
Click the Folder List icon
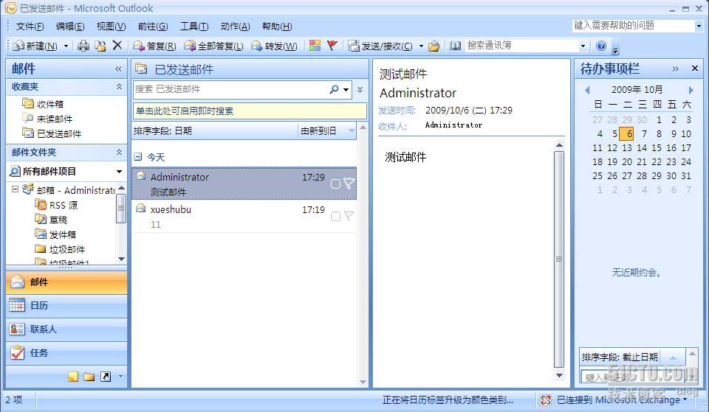click(89, 377)
